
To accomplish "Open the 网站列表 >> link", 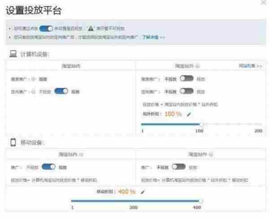I will [x=250, y=66].
